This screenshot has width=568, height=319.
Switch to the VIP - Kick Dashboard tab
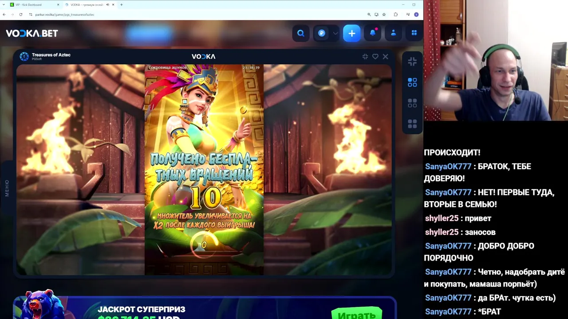[x=35, y=4]
